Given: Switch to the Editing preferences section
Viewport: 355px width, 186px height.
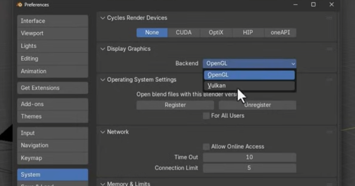Looking at the screenshot, I should 53,59.
